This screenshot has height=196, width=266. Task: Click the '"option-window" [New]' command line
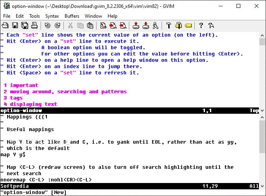33,192
